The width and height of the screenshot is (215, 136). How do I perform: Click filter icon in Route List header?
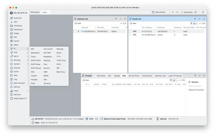(x=195, y=19)
